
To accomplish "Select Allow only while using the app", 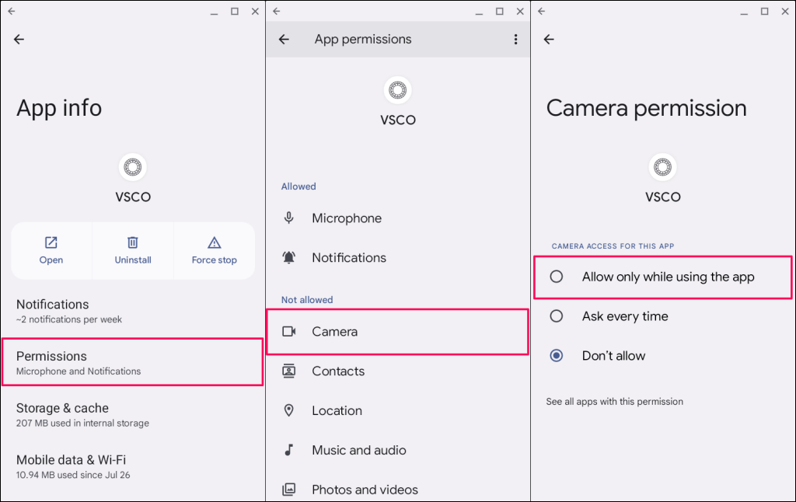I will 662,277.
